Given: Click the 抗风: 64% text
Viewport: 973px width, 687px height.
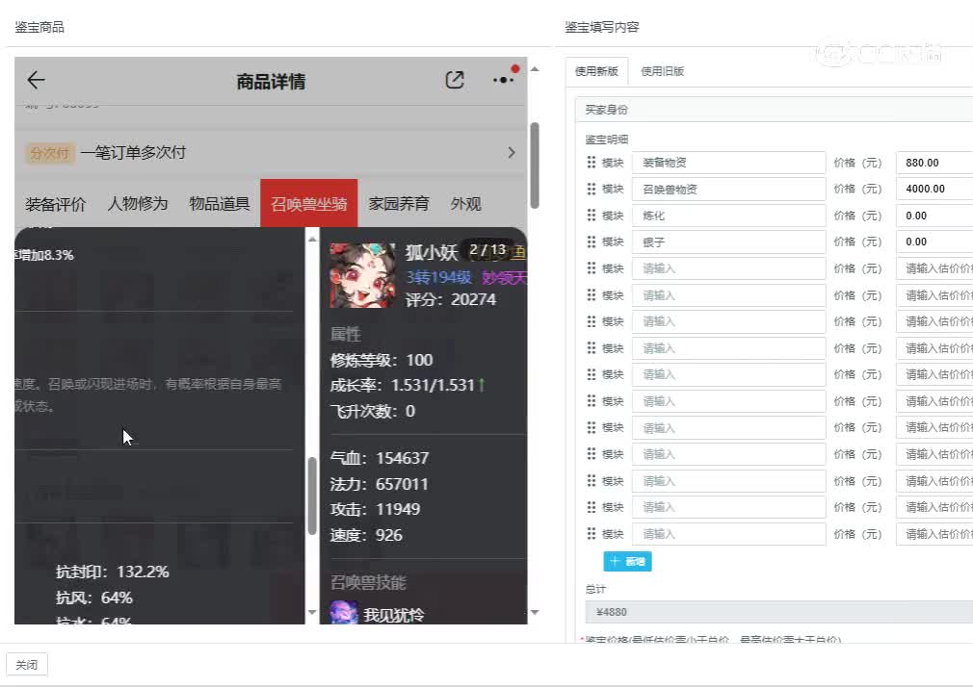Looking at the screenshot, I should (x=94, y=598).
